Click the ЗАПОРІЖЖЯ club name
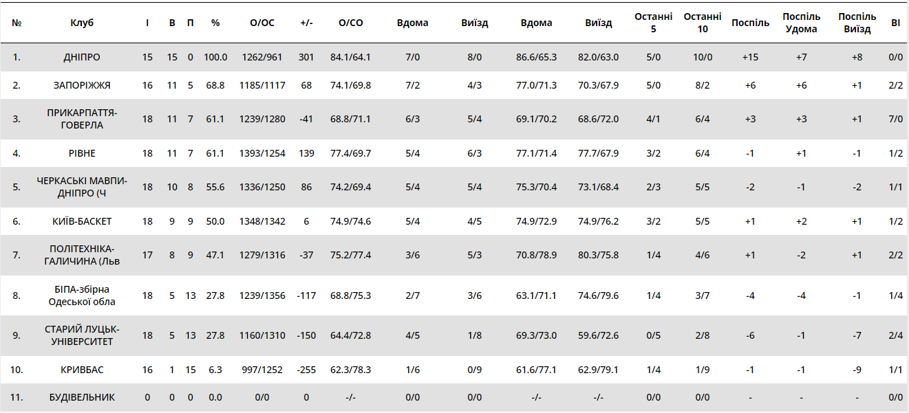This screenshot has height=413, width=909. (82, 85)
